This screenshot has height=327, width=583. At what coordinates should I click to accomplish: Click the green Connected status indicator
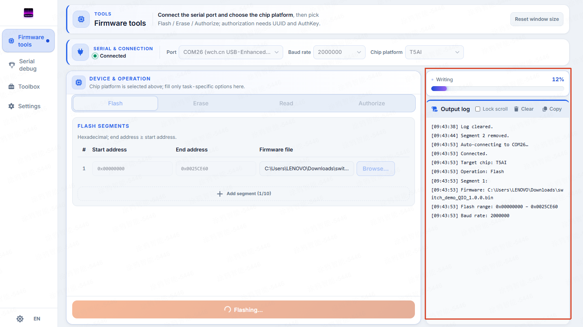[95, 56]
